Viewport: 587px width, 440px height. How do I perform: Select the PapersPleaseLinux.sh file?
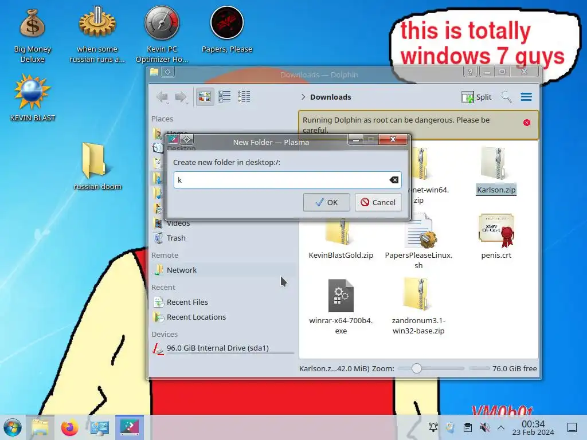tap(418, 241)
